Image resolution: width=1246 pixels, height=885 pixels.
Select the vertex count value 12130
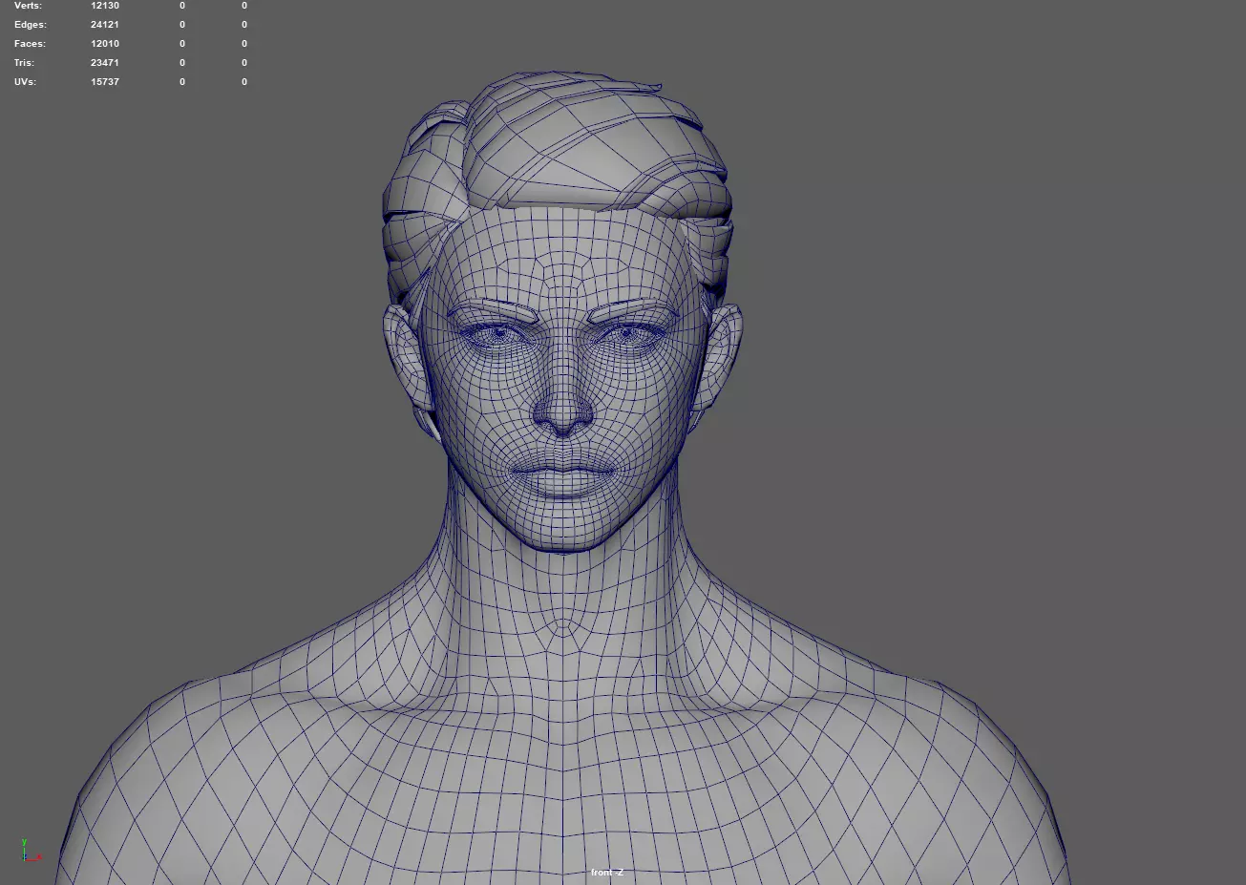(105, 6)
